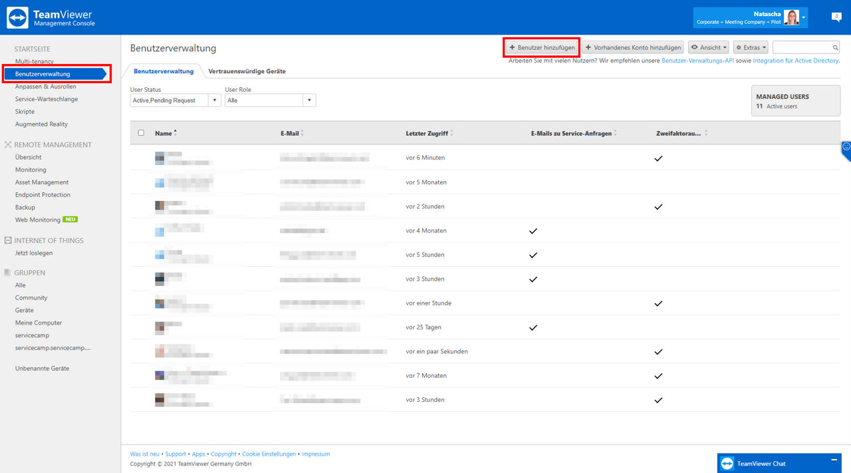This screenshot has height=473, width=851.
Task: Open Backup in the sidebar
Action: coord(25,208)
